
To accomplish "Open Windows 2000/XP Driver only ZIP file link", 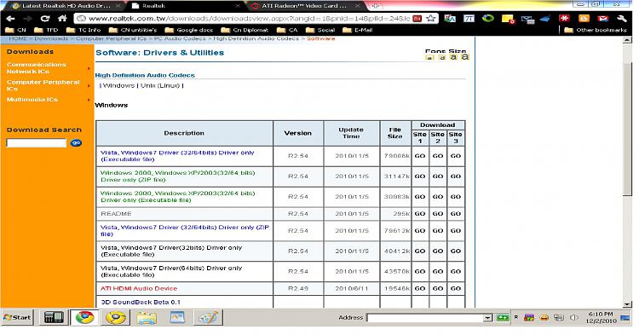I will tap(177, 176).
